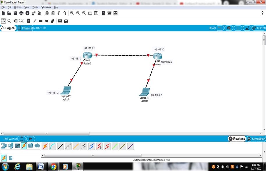Choose Serial DCE cable with clock
The image size is (266, 171).
coord(99,146)
